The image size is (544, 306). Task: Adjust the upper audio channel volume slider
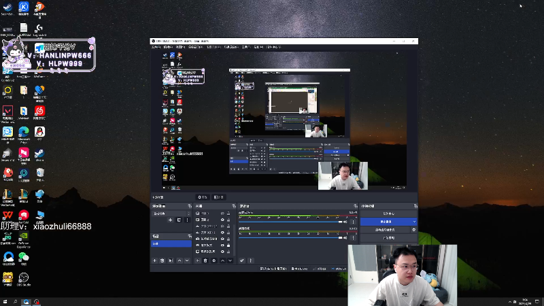[290, 222]
